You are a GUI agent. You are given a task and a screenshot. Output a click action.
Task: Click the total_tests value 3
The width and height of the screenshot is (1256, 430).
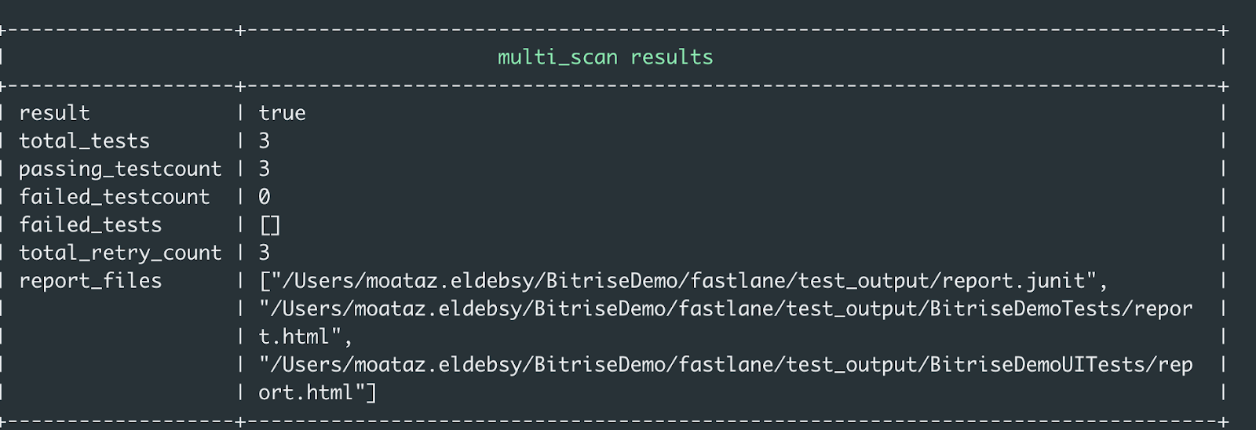(x=265, y=141)
